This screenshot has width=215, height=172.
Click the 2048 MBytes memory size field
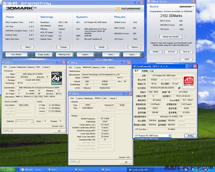[x=88, y=108]
